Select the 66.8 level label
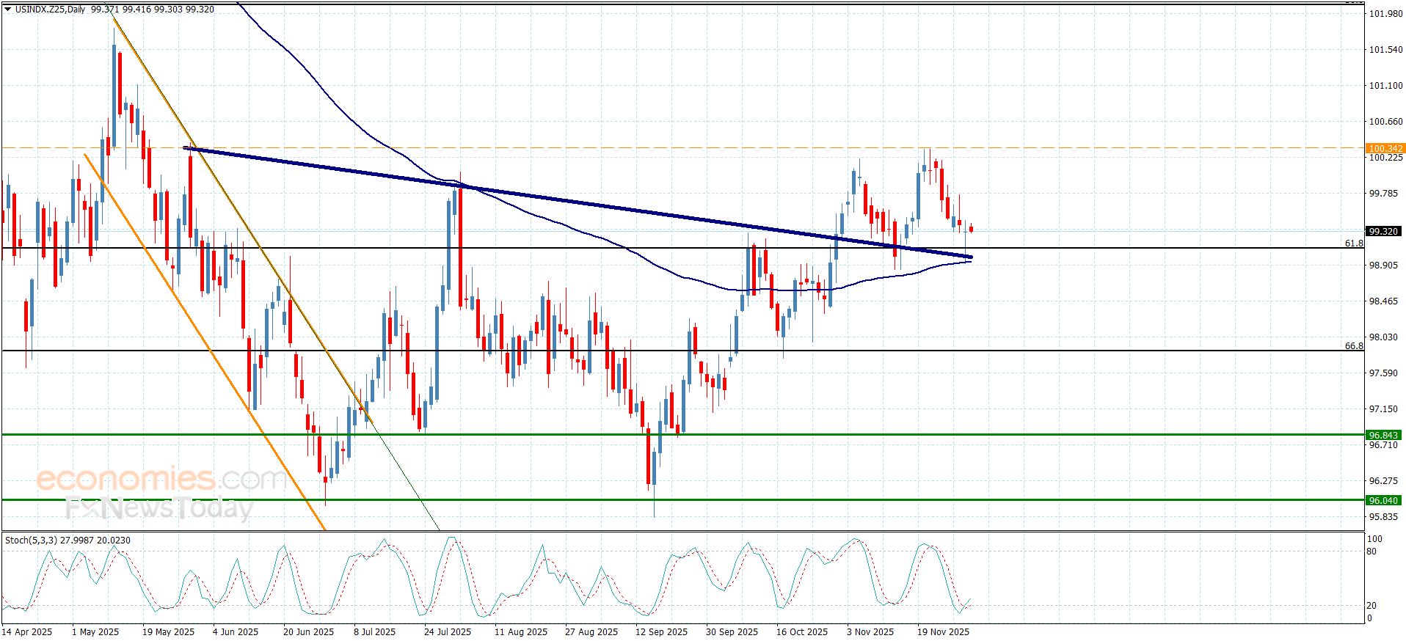Viewport: 1406px width, 641px height. tap(1353, 345)
